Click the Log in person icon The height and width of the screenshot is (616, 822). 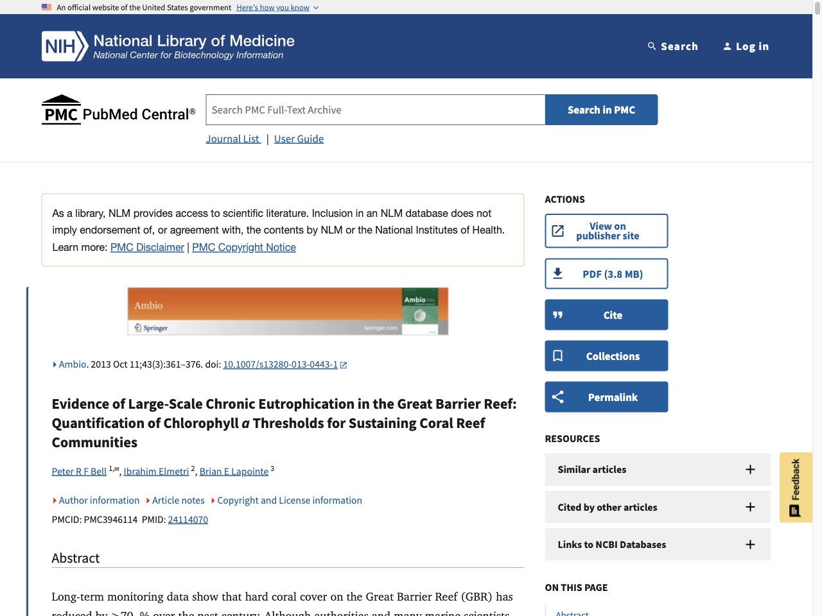[x=726, y=46]
